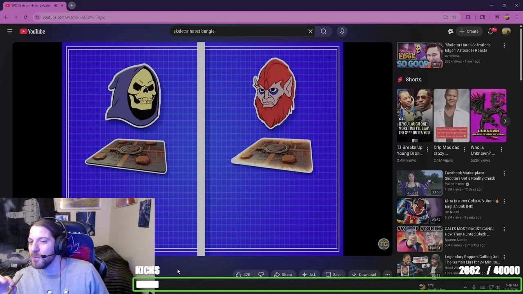Mute the tab via its speaker icon
The height and width of the screenshot is (294, 523).
[56, 5]
